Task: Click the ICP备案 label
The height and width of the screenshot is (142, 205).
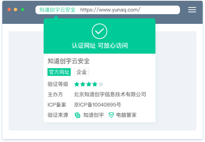Action: 57,105
